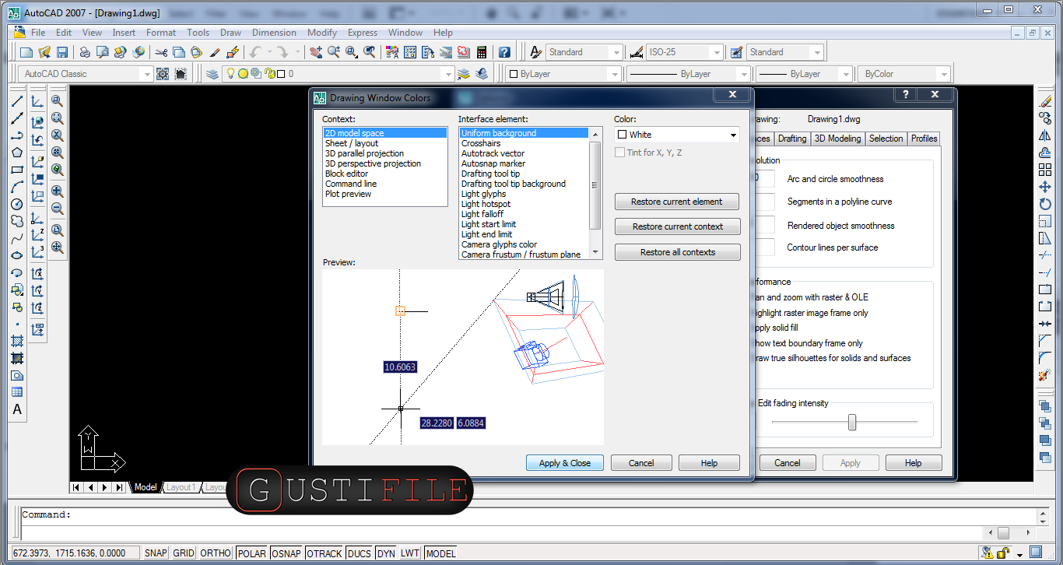1063x565 pixels.
Task: Select the Polygon draw tool
Action: (x=17, y=153)
